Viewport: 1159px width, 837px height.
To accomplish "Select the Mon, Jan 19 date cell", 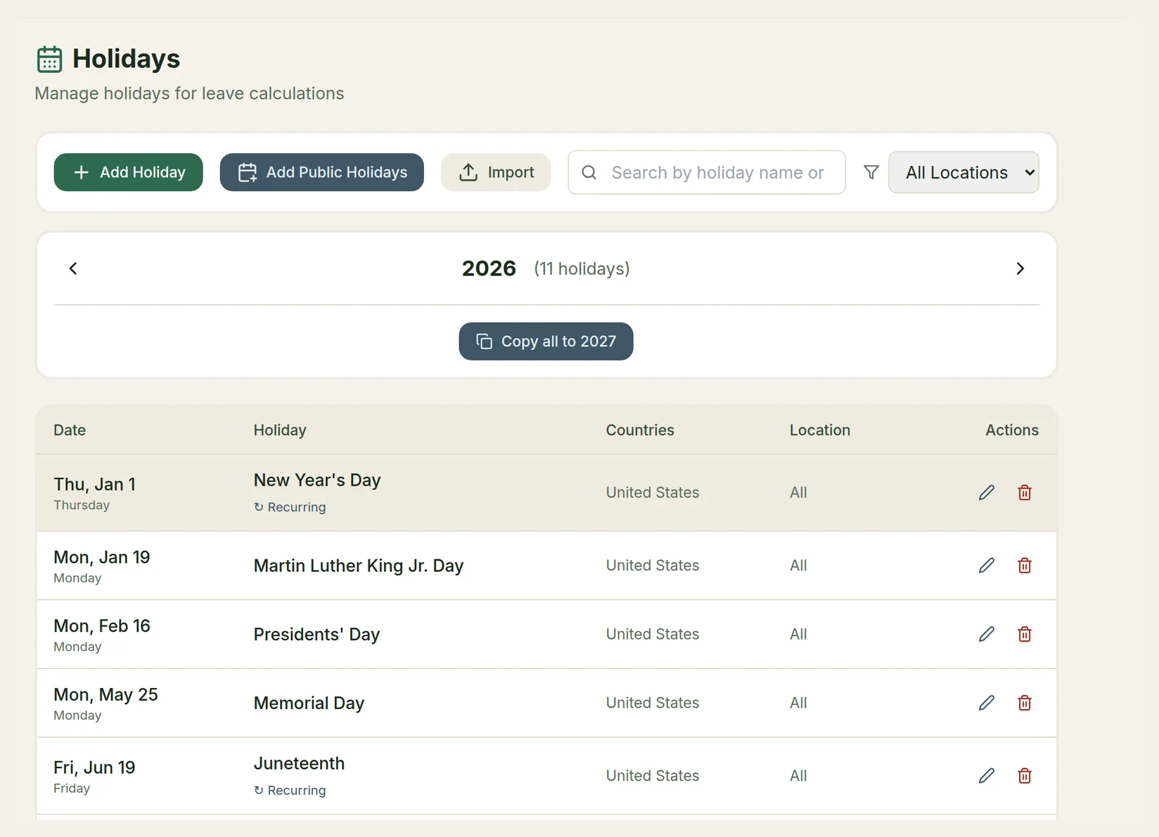I will pyautogui.click(x=102, y=566).
